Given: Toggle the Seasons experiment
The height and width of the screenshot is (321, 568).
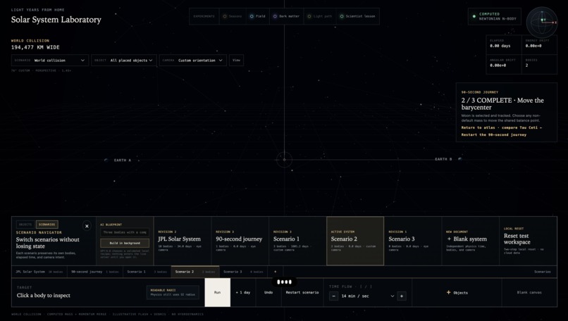Looking at the screenshot, I should click(x=233, y=16).
